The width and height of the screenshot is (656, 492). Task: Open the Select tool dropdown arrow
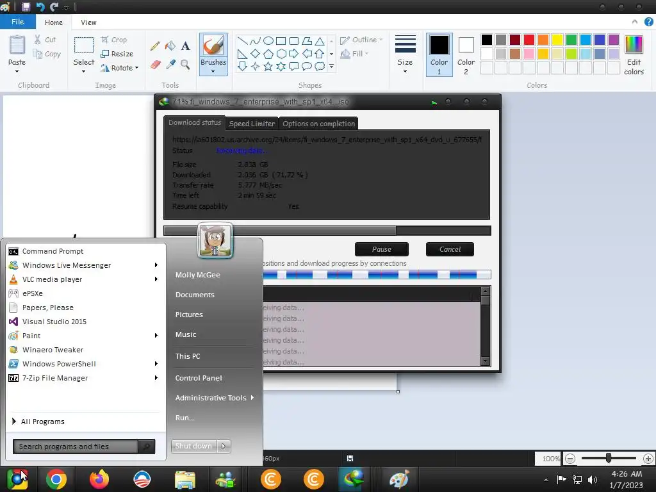pyautogui.click(x=84, y=72)
